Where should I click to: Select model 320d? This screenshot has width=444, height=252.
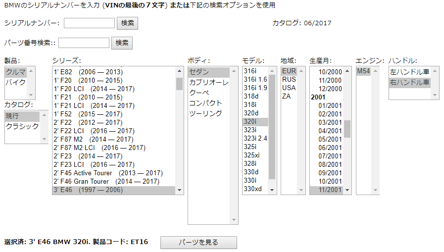[255, 113]
